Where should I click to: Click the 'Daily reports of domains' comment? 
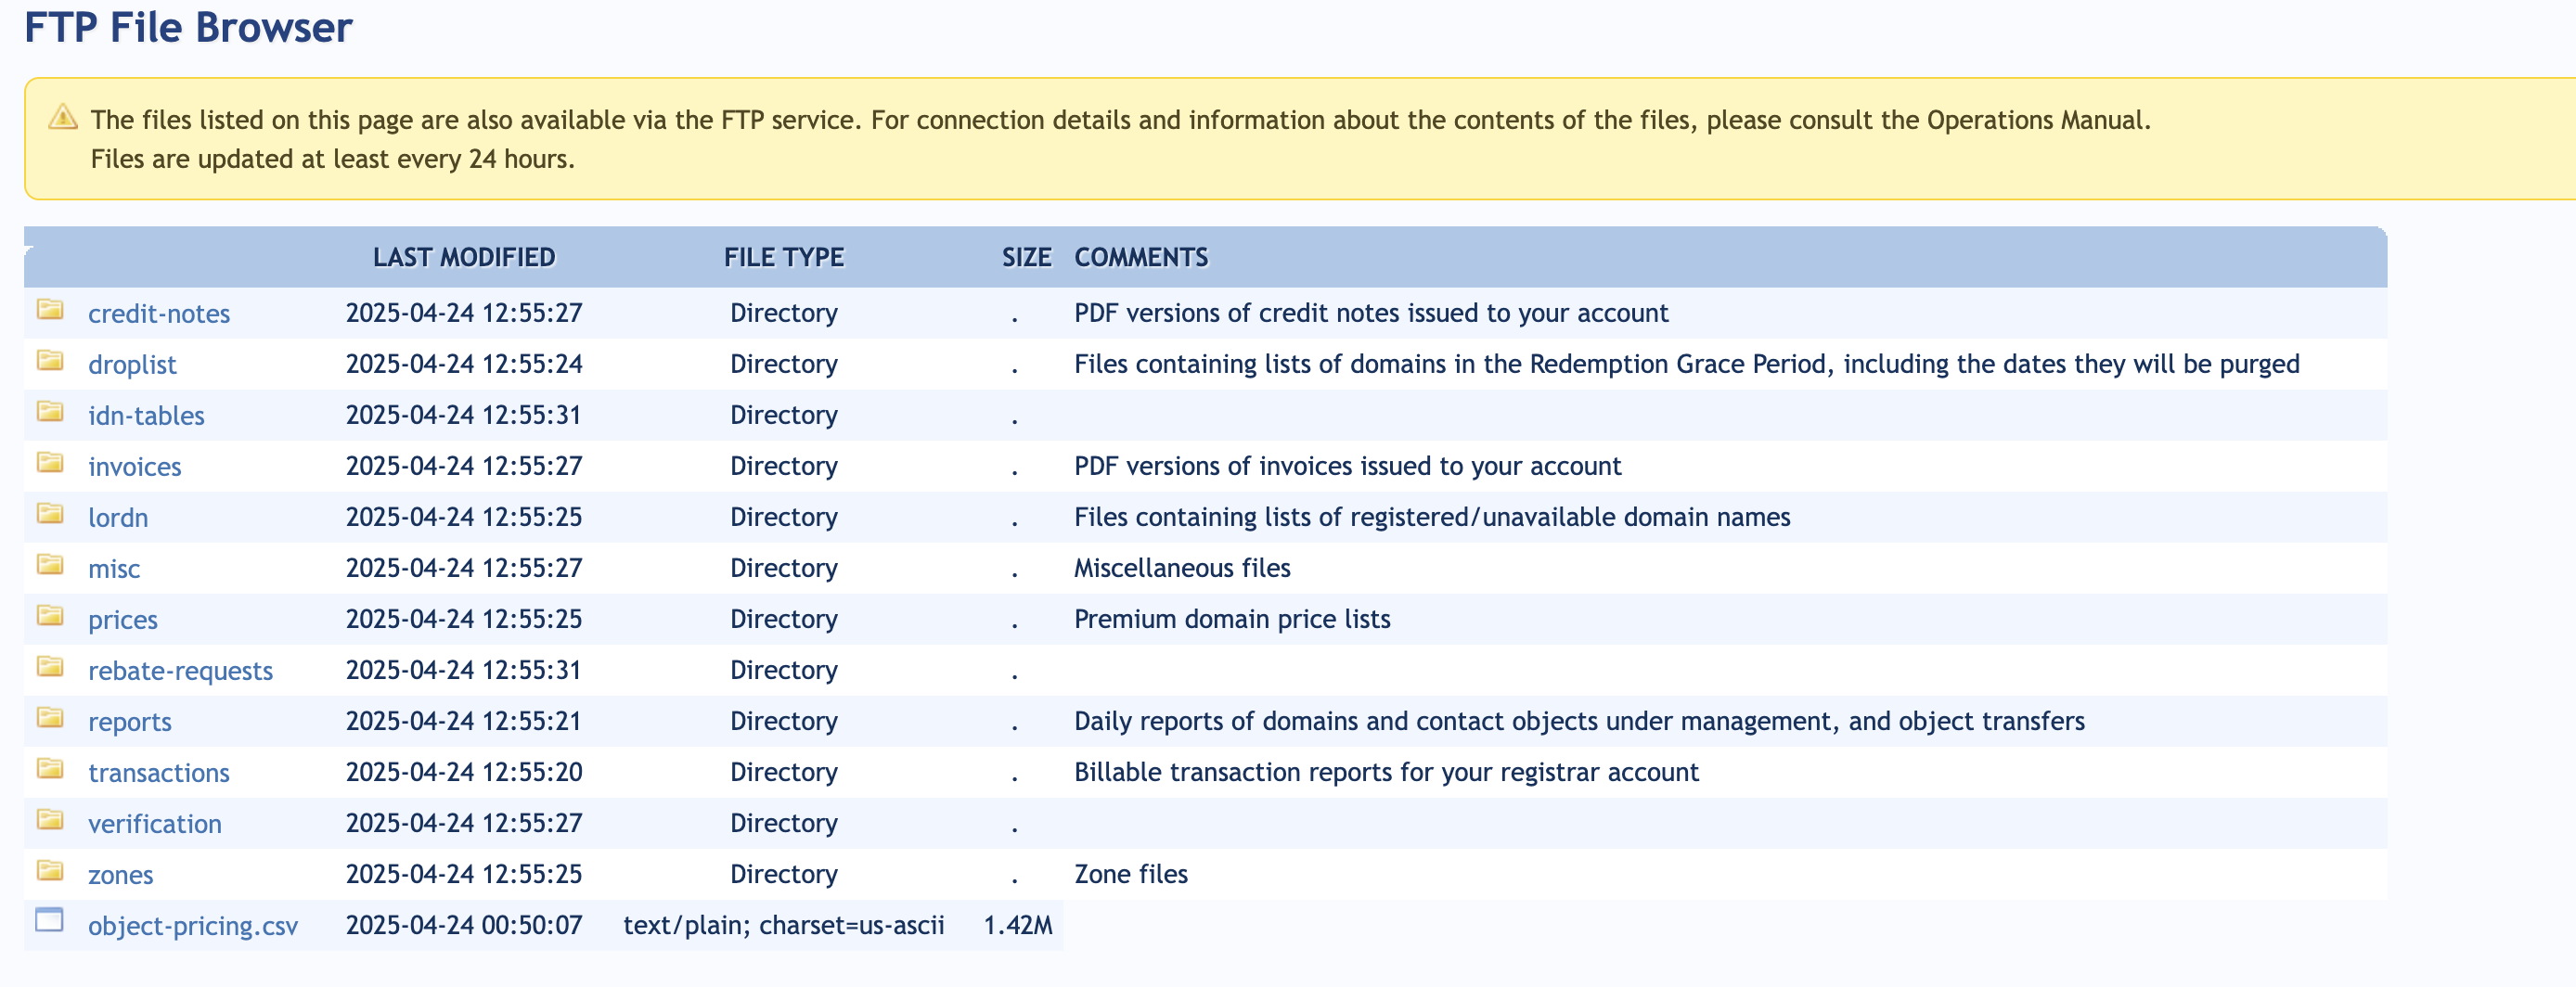(x=1579, y=721)
